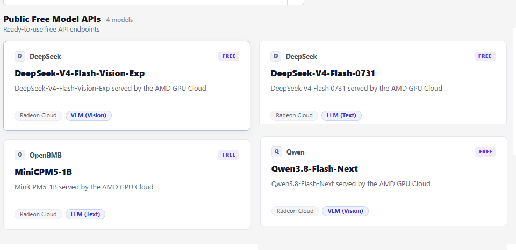Click the Qwen "Q" avatar icon
Viewport: 516px width, 250px height.
(277, 152)
